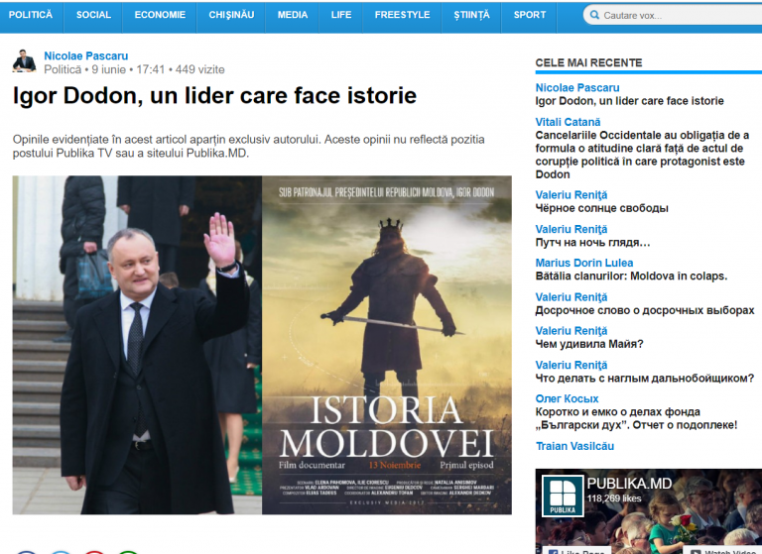Select the CHIȘINĂU navigation tab
The width and height of the screenshot is (762, 554).
pos(231,15)
